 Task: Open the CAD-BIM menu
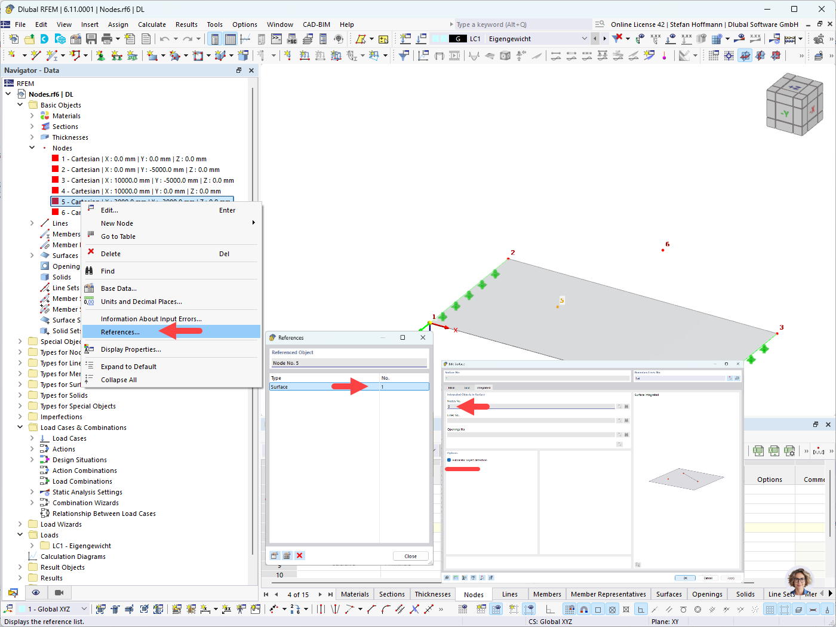(x=316, y=24)
